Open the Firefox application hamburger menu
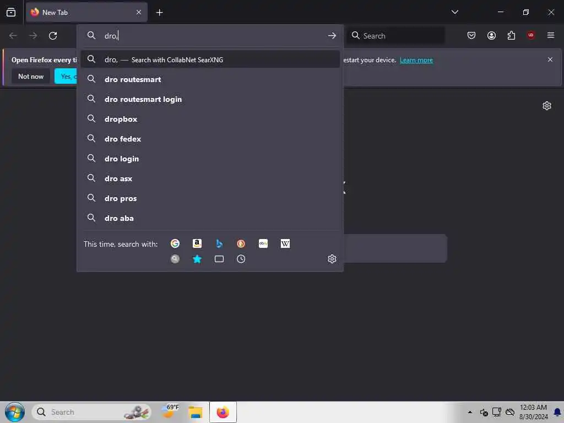The height and width of the screenshot is (423, 564). click(x=550, y=35)
